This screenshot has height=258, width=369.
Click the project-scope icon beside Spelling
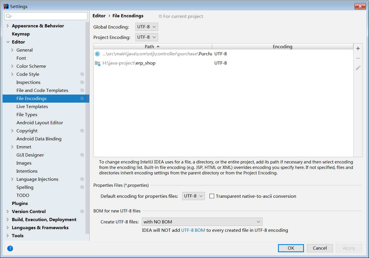tap(82, 187)
